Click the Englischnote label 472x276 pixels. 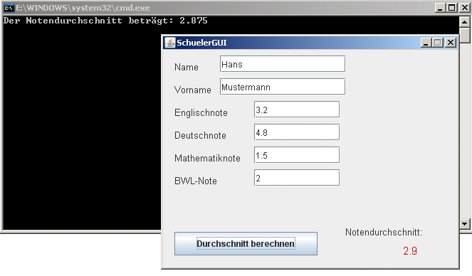[x=201, y=112]
